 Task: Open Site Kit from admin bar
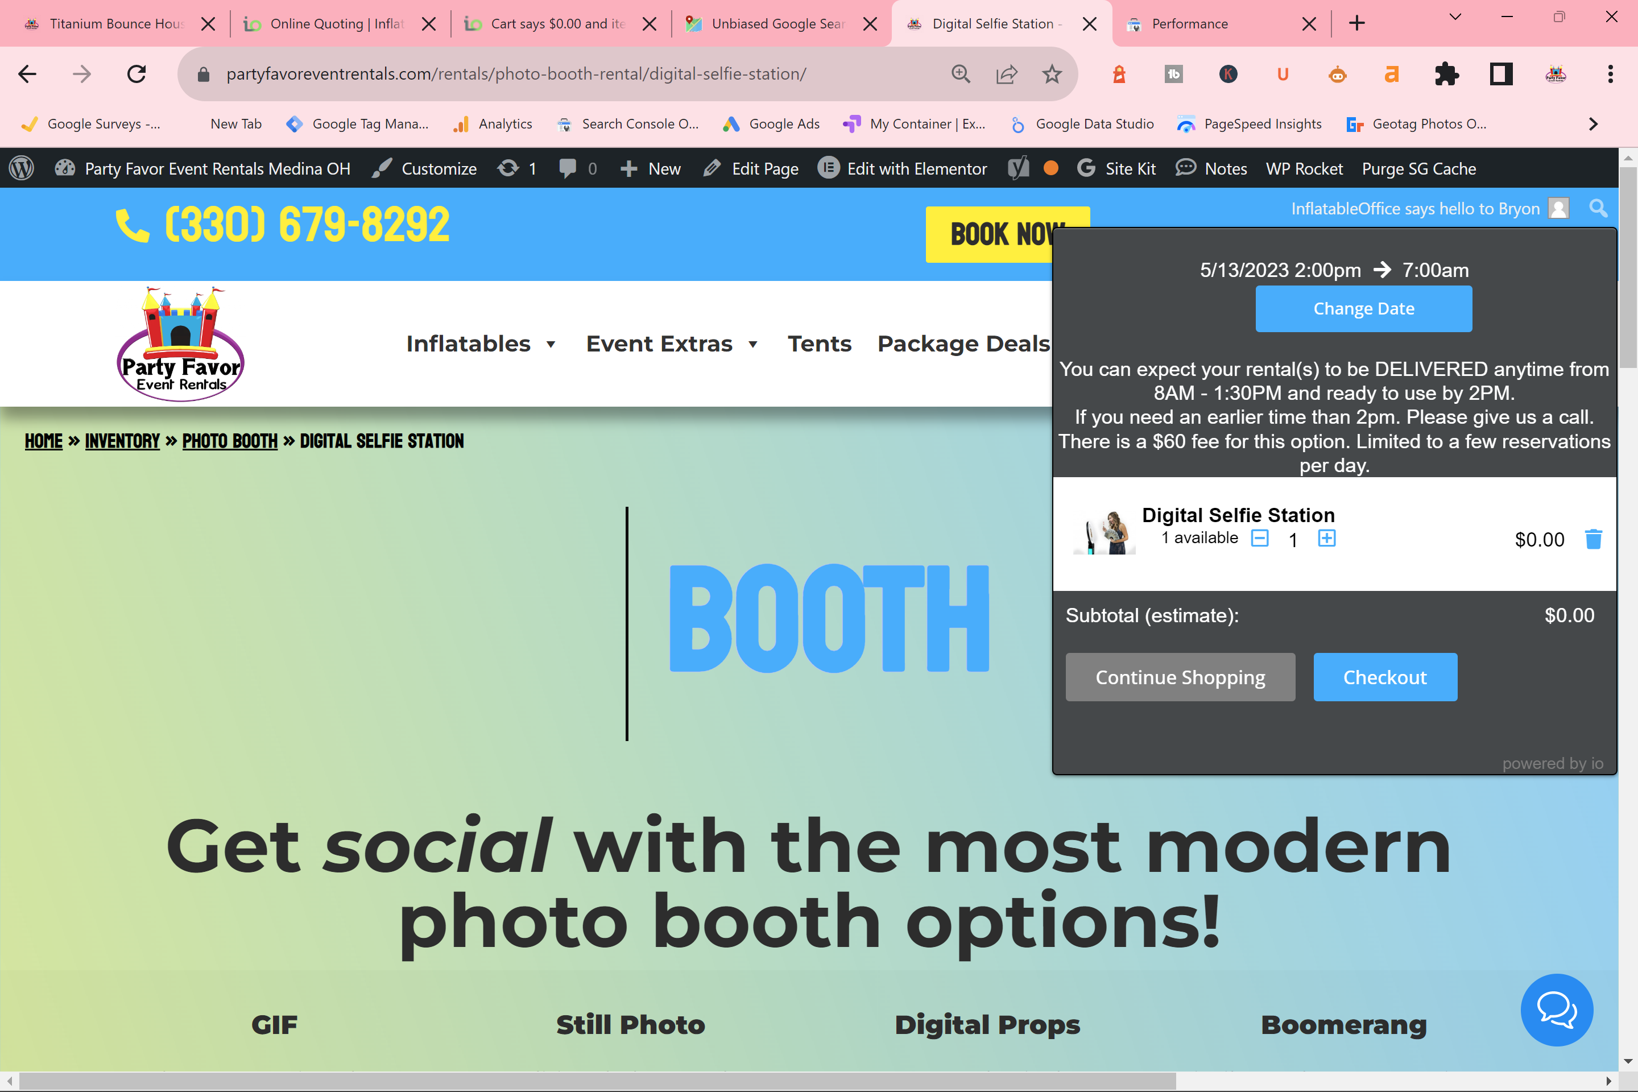(x=1116, y=168)
